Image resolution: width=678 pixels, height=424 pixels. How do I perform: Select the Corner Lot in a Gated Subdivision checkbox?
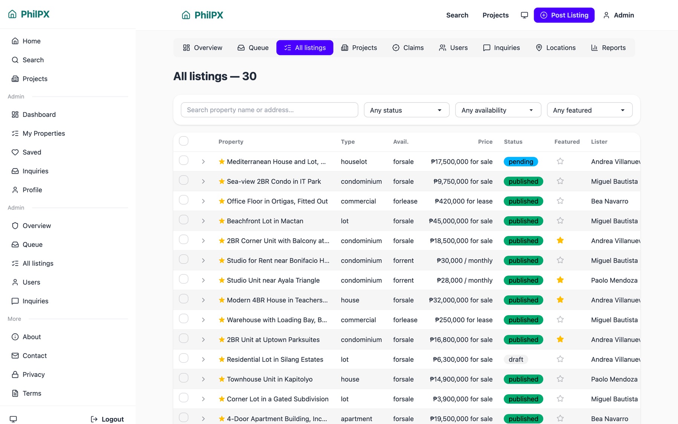click(x=183, y=398)
